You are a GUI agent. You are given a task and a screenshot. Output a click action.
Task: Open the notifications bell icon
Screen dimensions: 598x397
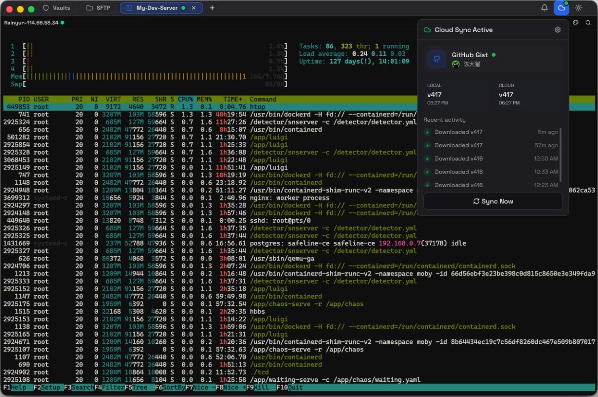(x=544, y=8)
